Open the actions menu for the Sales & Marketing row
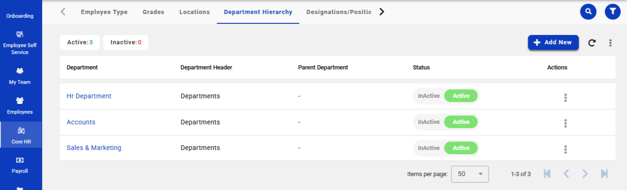Viewport: 627px width, 190px height. pyautogui.click(x=566, y=149)
